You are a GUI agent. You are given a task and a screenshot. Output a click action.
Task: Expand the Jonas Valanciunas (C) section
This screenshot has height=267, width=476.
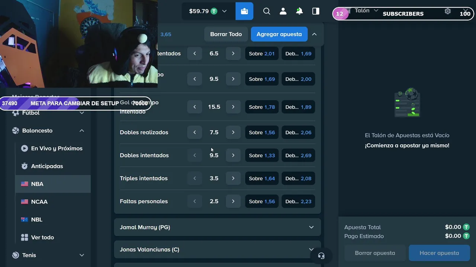click(x=217, y=250)
